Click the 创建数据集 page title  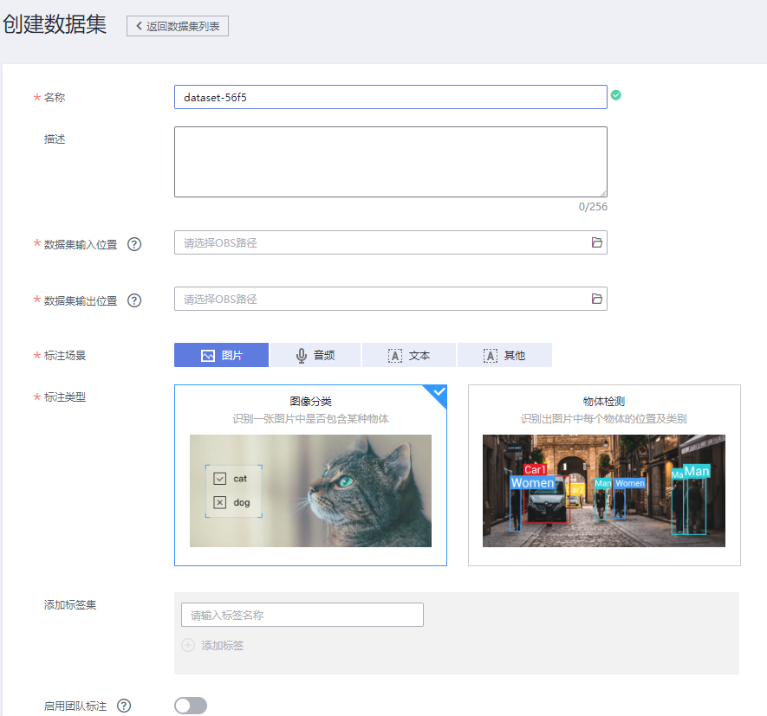55,24
